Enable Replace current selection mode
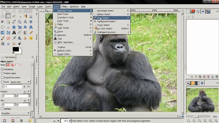219x123 pixels. coord(8,65)
